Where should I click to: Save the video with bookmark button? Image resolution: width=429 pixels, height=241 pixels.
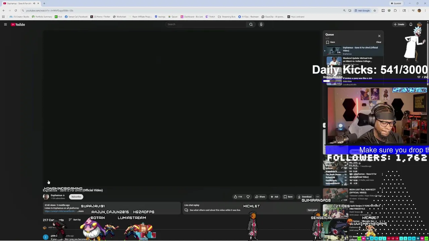[288, 197]
